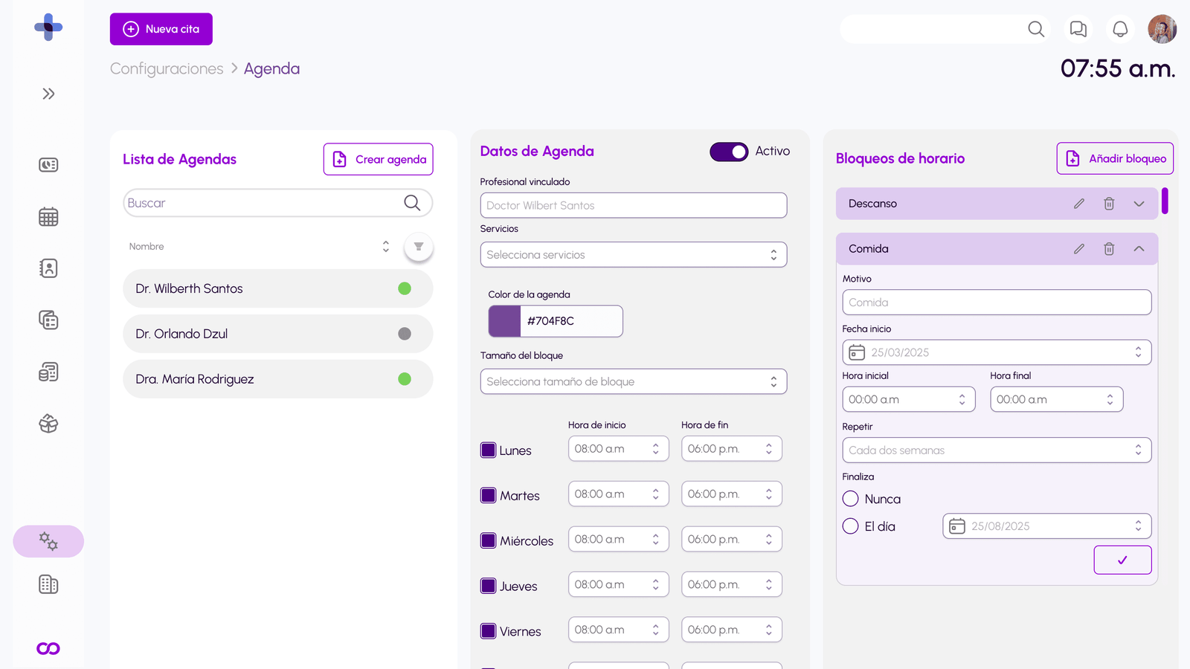The height and width of the screenshot is (669, 1190).
Task: Select Dr. Orlando Dzul from the agenda list
Action: pyautogui.click(x=277, y=334)
